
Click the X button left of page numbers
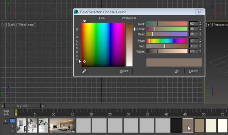5,121
